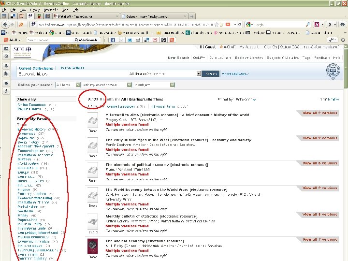Open 'A farewell to alms' result title
The width and height of the screenshot is (348, 261).
point(177,115)
